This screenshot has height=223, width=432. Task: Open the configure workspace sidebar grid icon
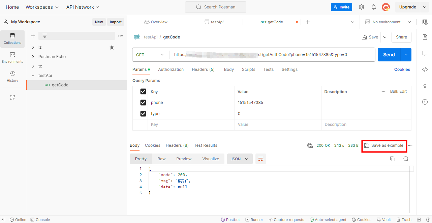(x=12, y=97)
